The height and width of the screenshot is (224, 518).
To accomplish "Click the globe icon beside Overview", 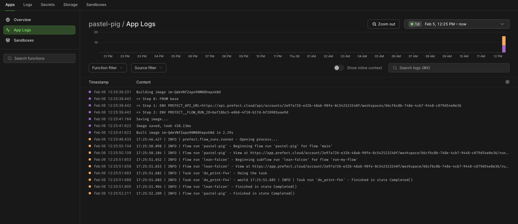I will 8,20.
